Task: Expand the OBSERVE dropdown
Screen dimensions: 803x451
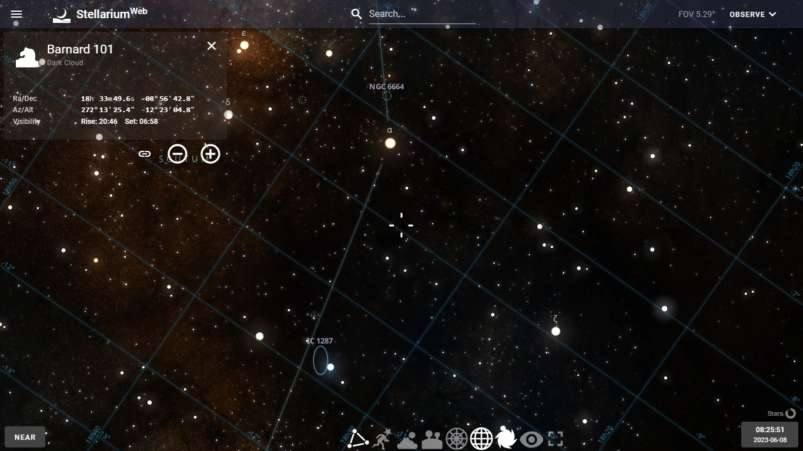Action: 753,14
